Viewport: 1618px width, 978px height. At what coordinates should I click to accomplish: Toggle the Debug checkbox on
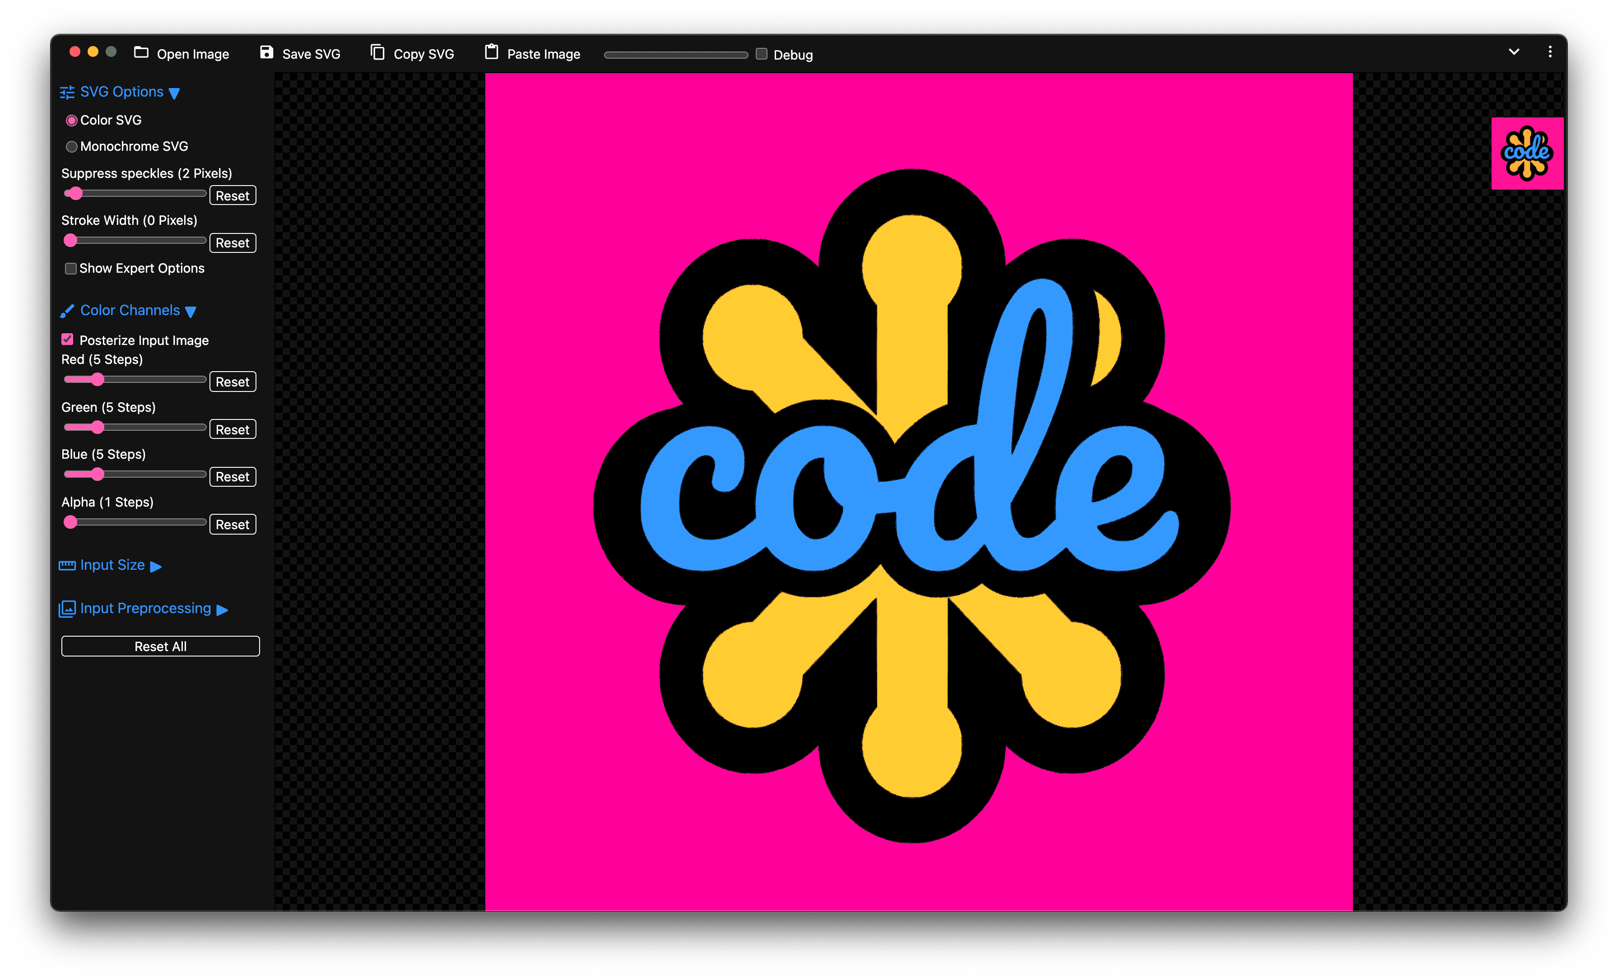point(762,53)
